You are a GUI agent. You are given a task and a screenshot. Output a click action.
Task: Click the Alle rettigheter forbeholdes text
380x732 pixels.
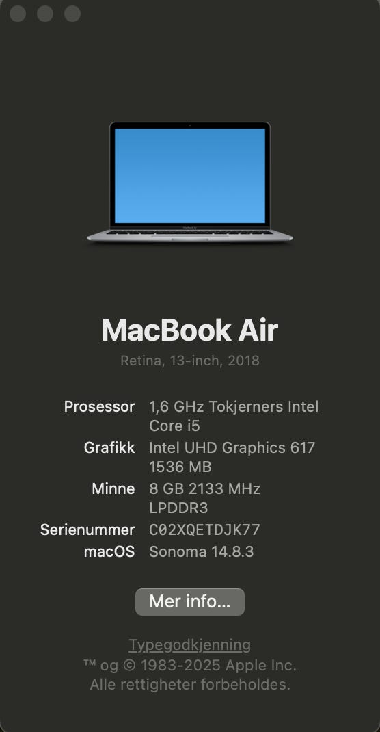190,684
